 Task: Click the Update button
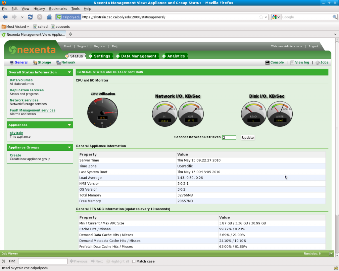pos(248,137)
